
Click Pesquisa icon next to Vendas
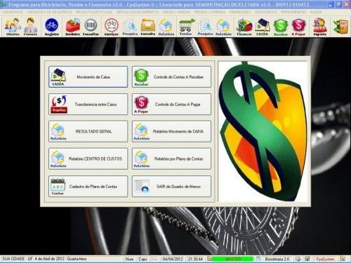[205, 27]
